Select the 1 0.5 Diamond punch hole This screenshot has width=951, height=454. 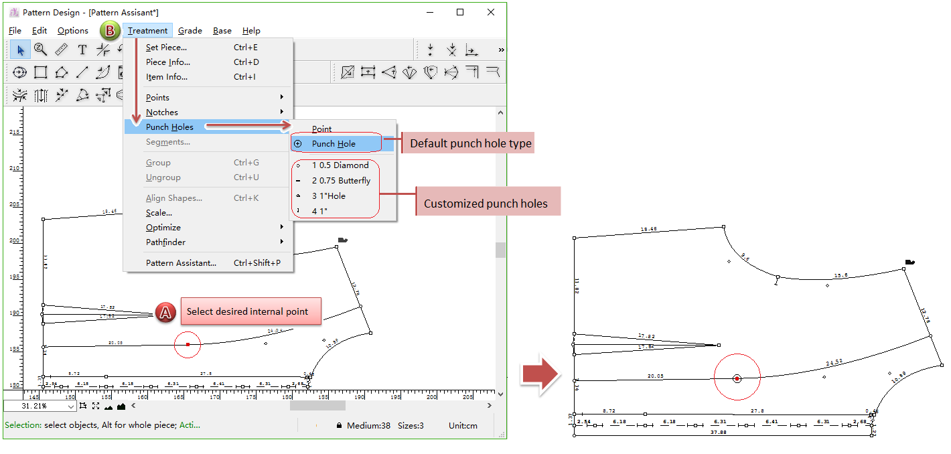(x=340, y=165)
